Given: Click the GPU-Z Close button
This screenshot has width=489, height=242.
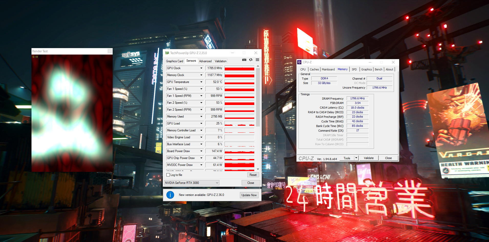Looking at the screenshot, I should tap(251, 183).
